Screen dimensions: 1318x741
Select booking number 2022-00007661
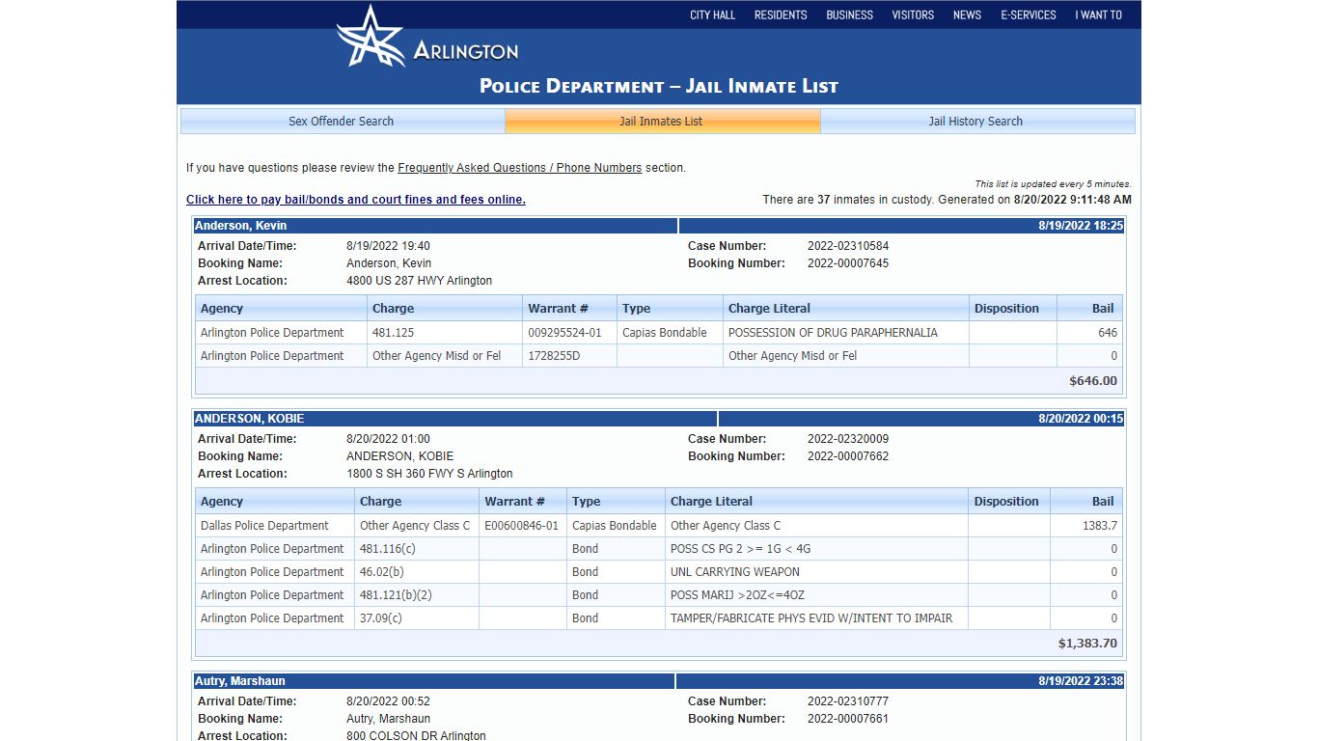point(848,719)
